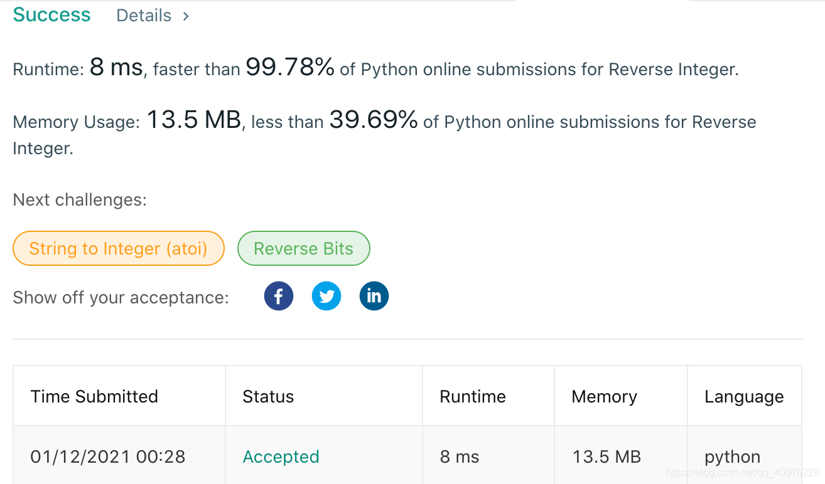Open the Accepted submission link
Image resolution: width=825 pixels, height=484 pixels.
pos(281,456)
